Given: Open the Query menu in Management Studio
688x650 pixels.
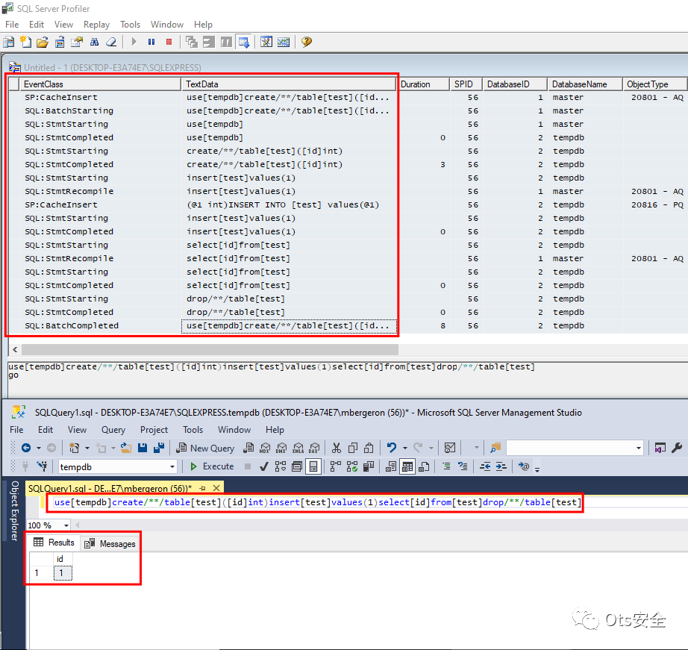Looking at the screenshot, I should pos(113,430).
